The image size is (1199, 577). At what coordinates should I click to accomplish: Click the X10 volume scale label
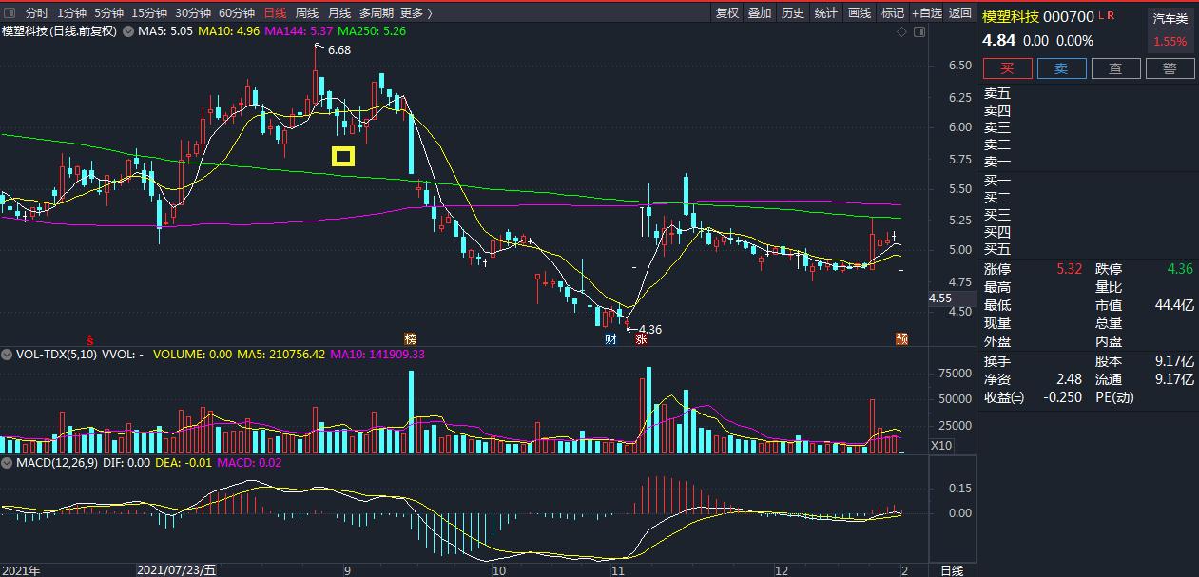click(941, 445)
